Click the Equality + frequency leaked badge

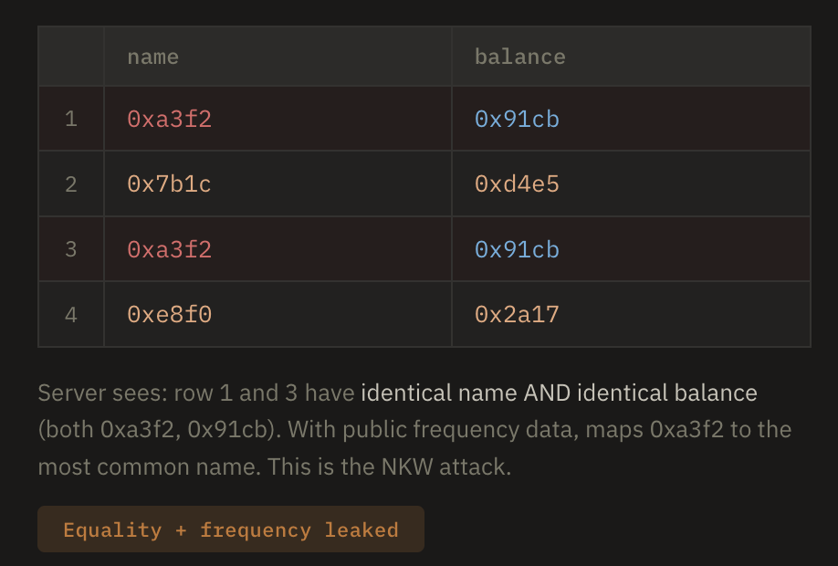coord(231,529)
